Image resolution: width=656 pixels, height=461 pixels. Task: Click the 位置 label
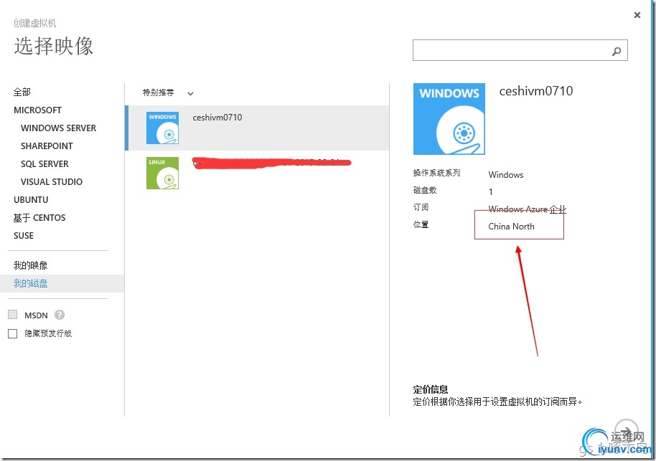[x=421, y=224]
